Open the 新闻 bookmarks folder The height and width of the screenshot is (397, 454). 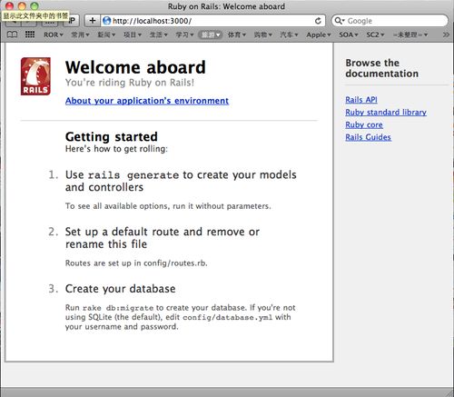[106, 35]
